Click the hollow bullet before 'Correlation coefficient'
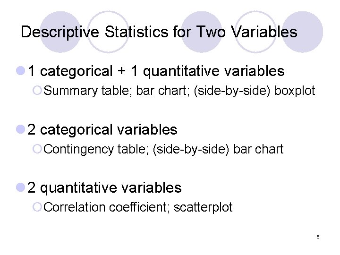The image size is (340, 255). [x=38, y=208]
